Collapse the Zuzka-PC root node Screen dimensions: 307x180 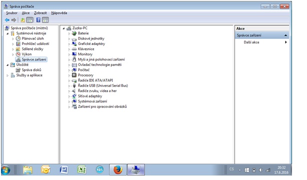click(x=63, y=28)
